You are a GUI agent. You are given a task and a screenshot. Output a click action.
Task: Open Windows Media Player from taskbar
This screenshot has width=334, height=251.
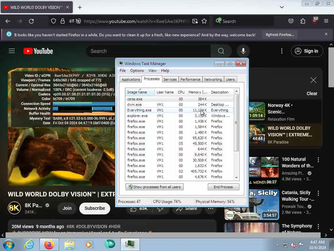(x=89, y=244)
